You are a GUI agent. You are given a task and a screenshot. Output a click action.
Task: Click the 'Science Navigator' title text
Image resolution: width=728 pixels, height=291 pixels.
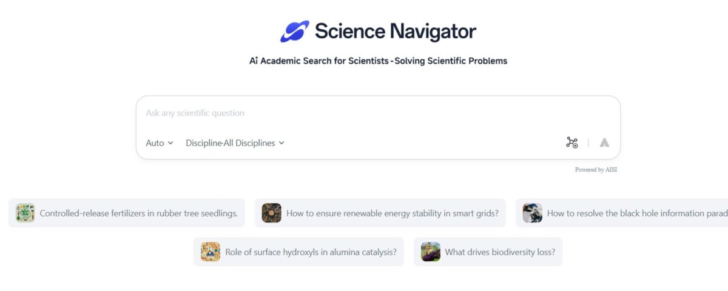pos(396,31)
